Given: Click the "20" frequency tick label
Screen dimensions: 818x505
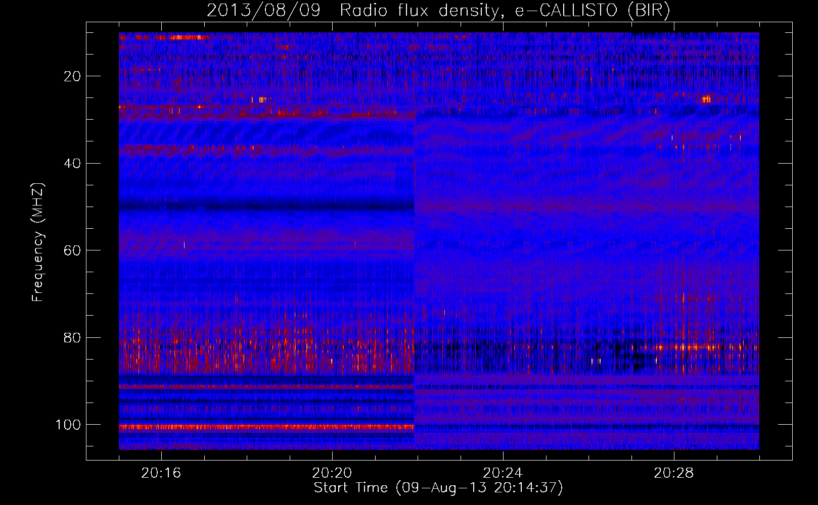Looking at the screenshot, I should point(72,76).
